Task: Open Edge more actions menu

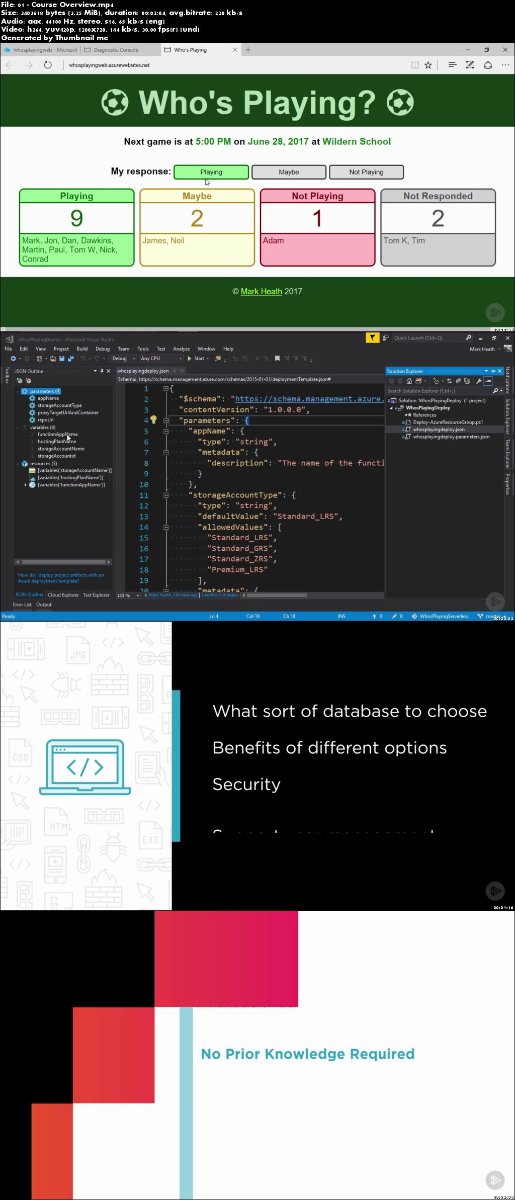Action: pyautogui.click(x=505, y=65)
